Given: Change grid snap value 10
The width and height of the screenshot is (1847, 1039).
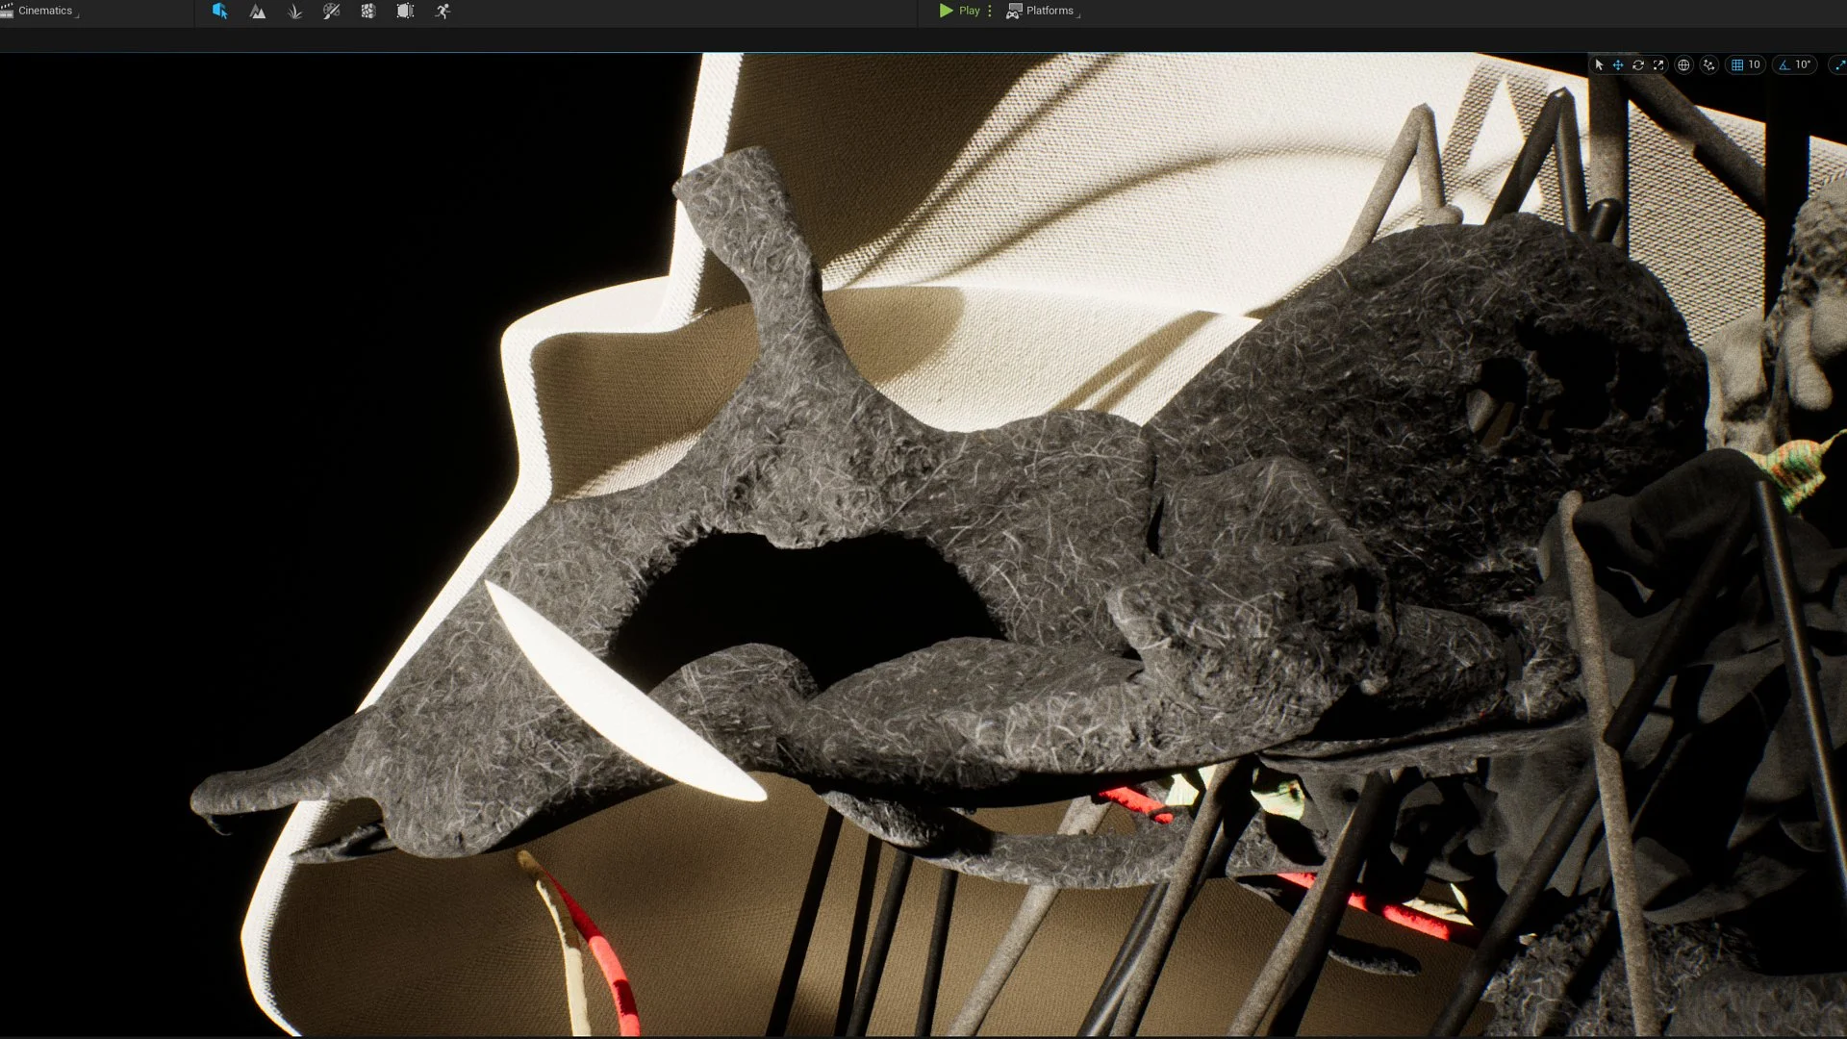Looking at the screenshot, I should point(1755,65).
